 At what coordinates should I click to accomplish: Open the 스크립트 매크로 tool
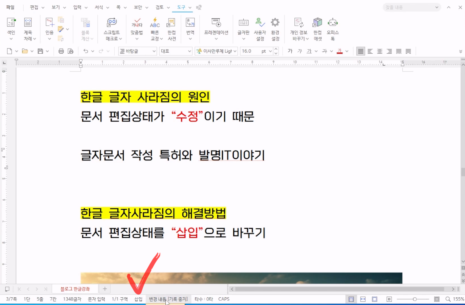click(112, 29)
